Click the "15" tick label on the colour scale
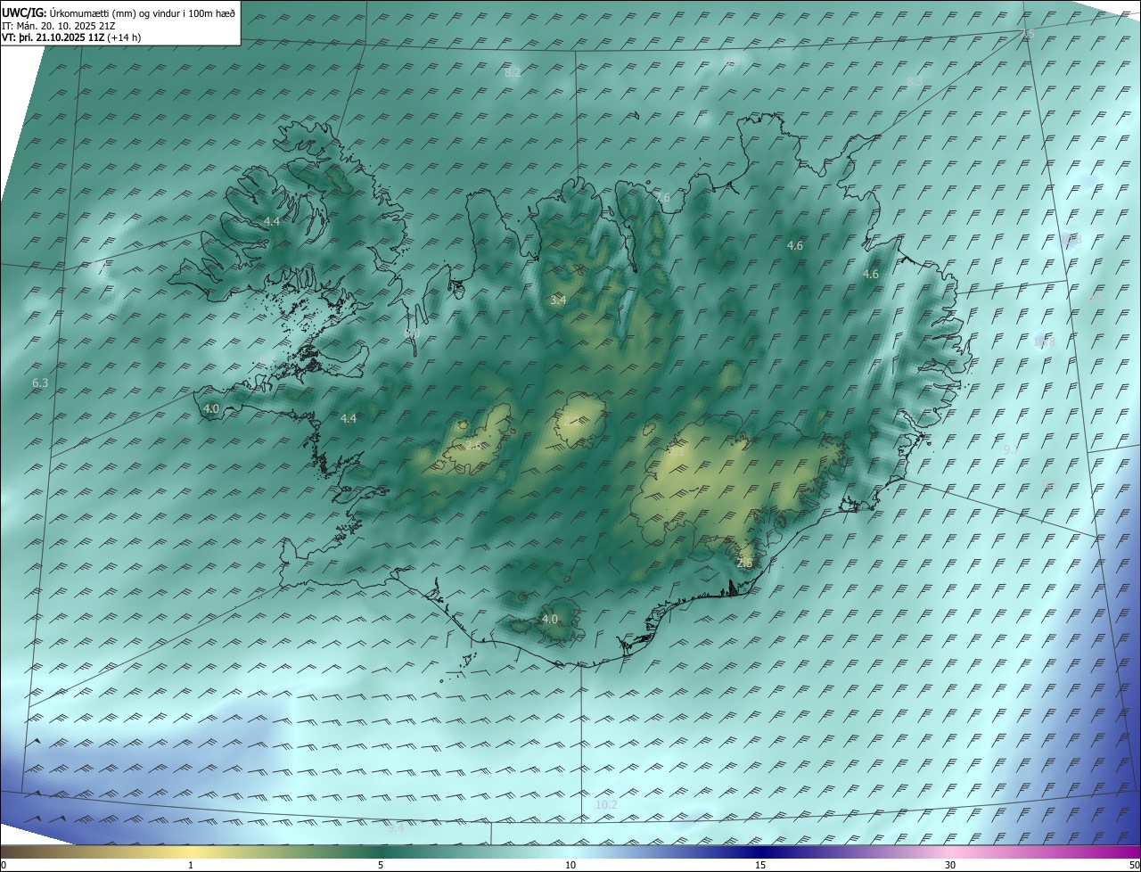1141x872 pixels. click(760, 866)
